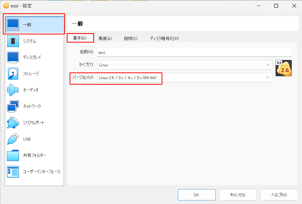Switch to the 高度(A) tab

tap(105, 39)
